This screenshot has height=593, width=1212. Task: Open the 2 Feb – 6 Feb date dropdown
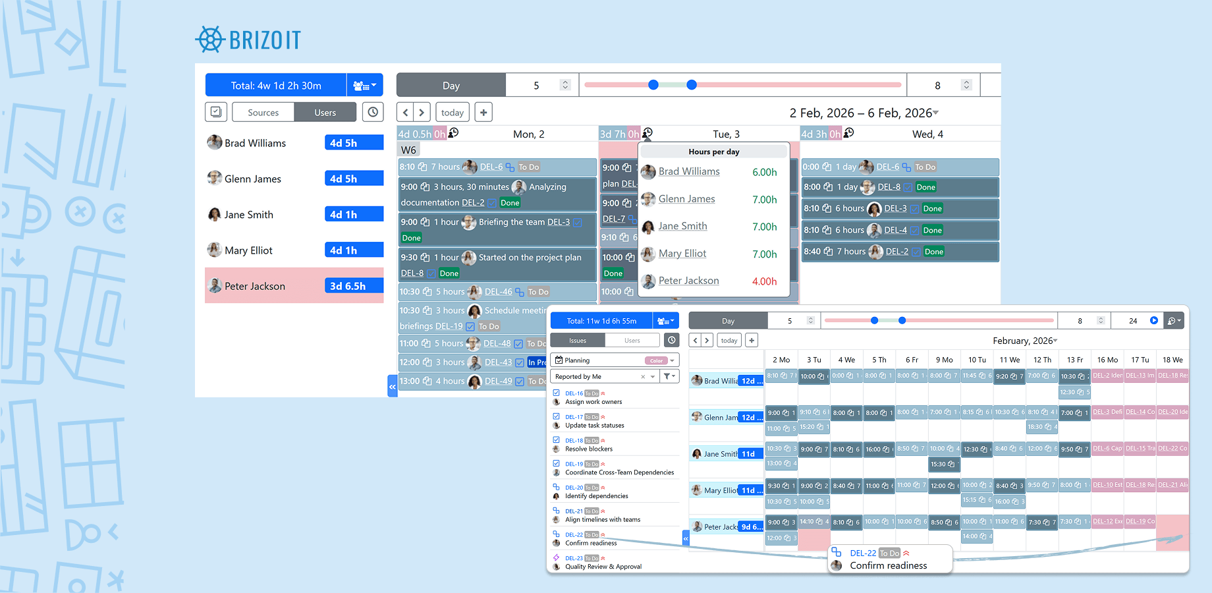[936, 113]
